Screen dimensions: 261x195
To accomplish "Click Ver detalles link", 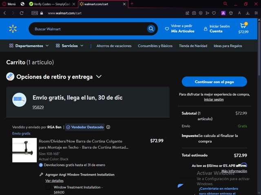I will pos(54,181).
